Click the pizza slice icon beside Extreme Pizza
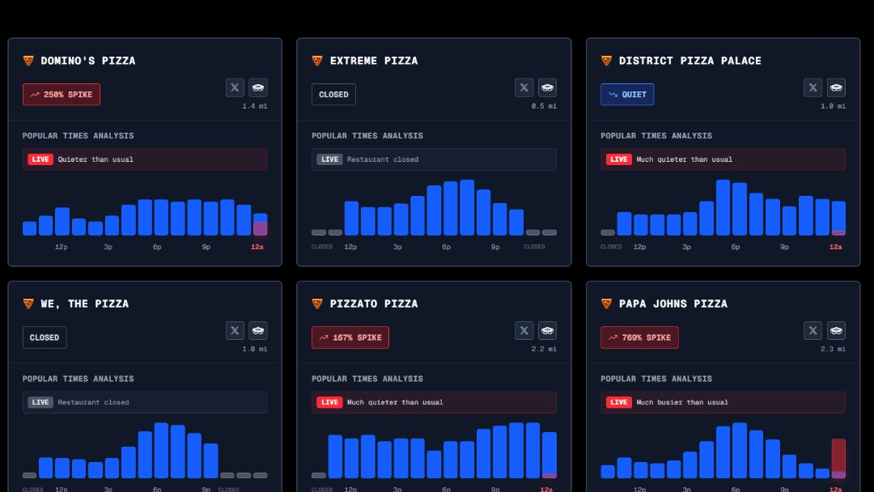Image resolution: width=874 pixels, height=492 pixels. pos(317,61)
